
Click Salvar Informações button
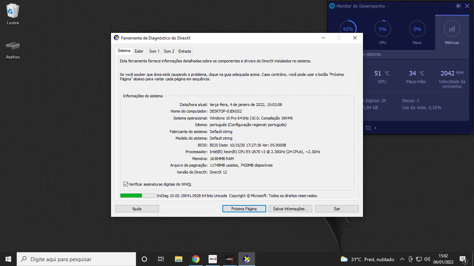pyautogui.click(x=290, y=209)
